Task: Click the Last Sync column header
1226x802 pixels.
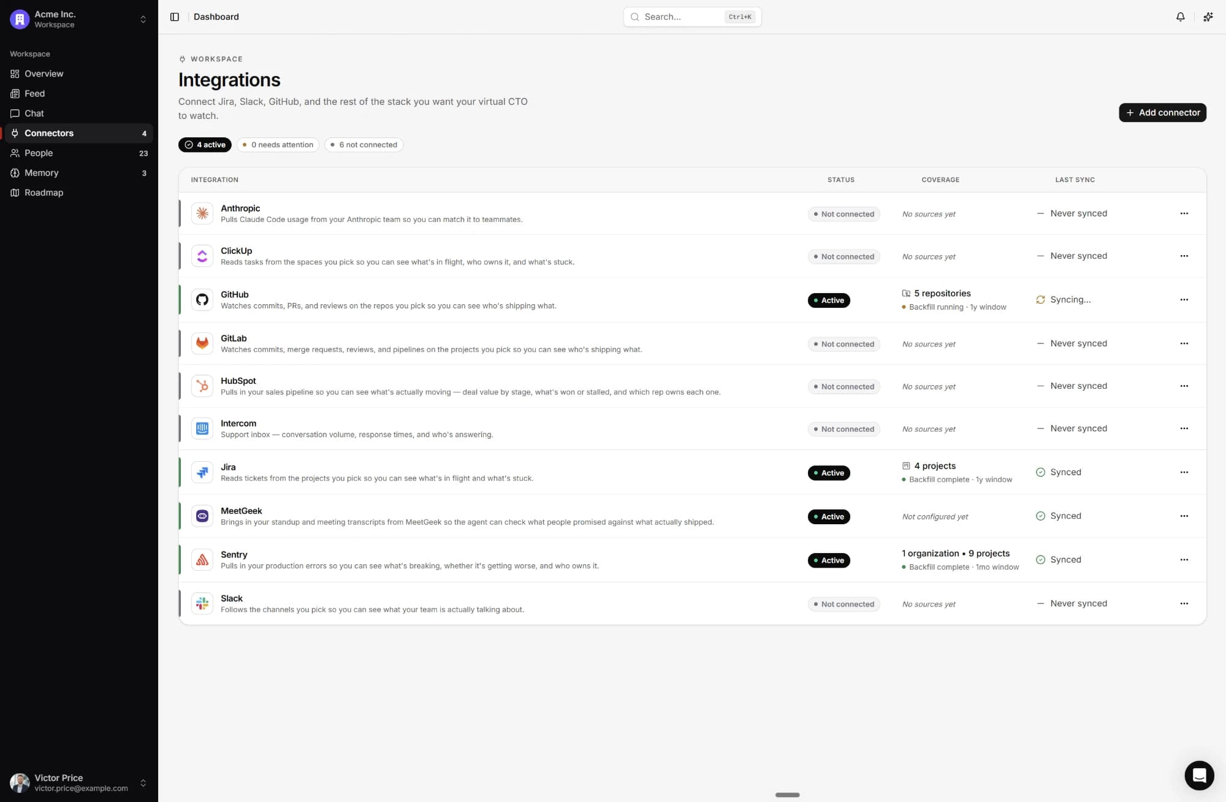Action: 1075,180
